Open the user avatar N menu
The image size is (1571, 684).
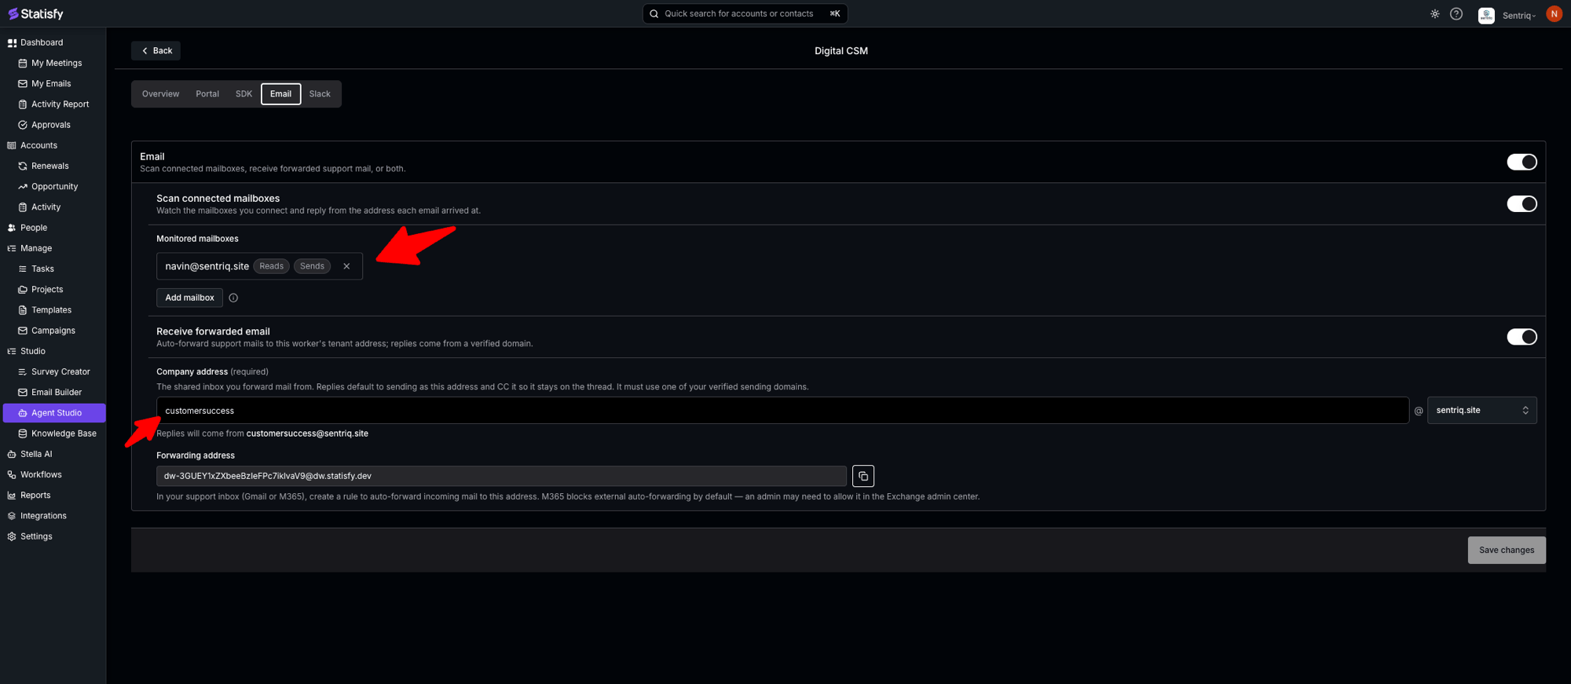[x=1554, y=14]
